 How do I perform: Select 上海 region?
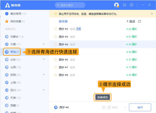pos(13,83)
